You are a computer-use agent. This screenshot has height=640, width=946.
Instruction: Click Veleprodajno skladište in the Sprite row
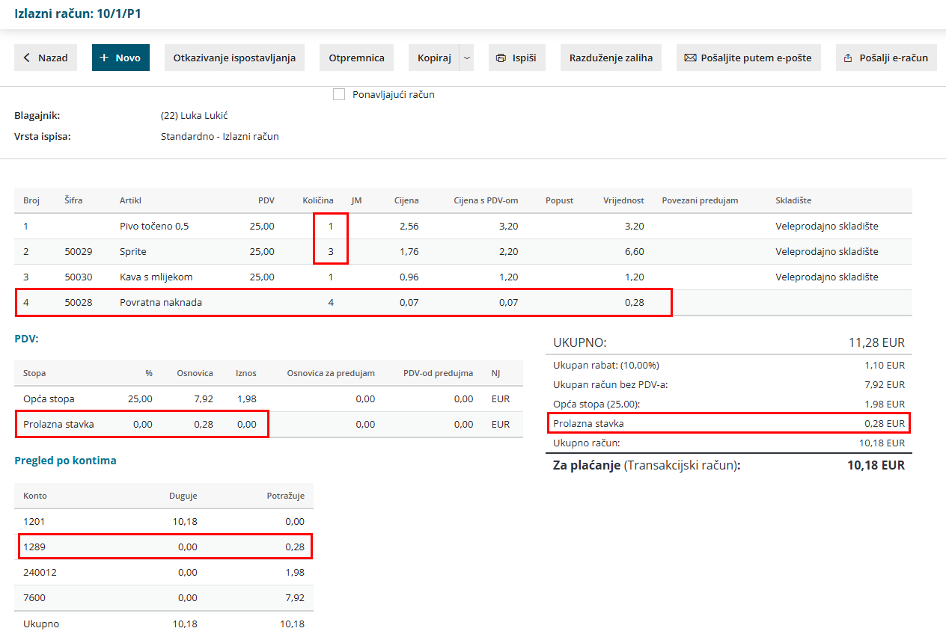[827, 251]
